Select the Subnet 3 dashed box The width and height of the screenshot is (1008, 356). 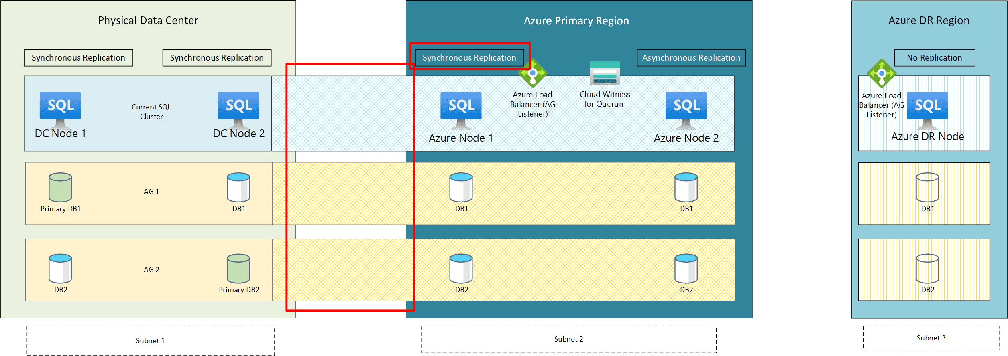coord(931,338)
